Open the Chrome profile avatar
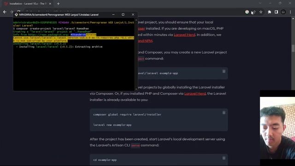Viewport: 295px width, 166px height. click(x=283, y=12)
